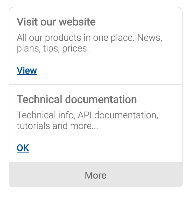This screenshot has width=192, height=198.
Task: Click the gray footer bar left of More label
Action: (47, 175)
